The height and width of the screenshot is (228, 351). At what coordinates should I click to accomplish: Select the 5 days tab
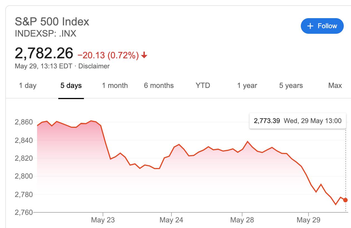71,85
